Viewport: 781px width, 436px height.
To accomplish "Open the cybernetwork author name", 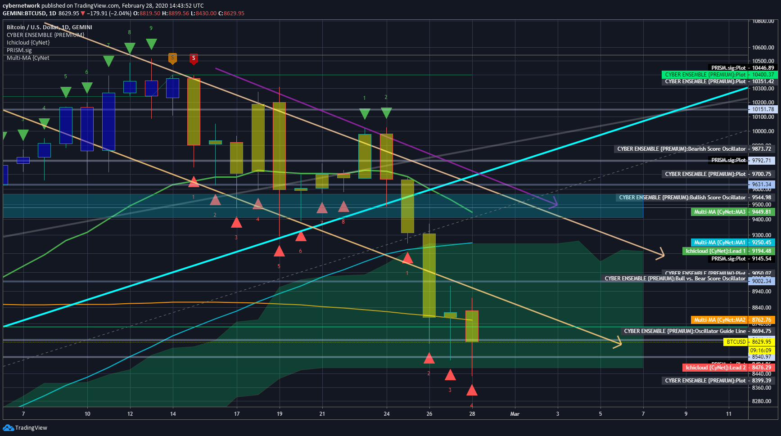I will (x=21, y=6).
